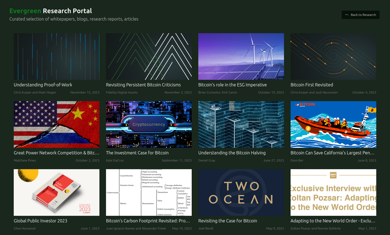Click the Matthew Pines author text
Screen dimensions: 390x235
[25, 160]
